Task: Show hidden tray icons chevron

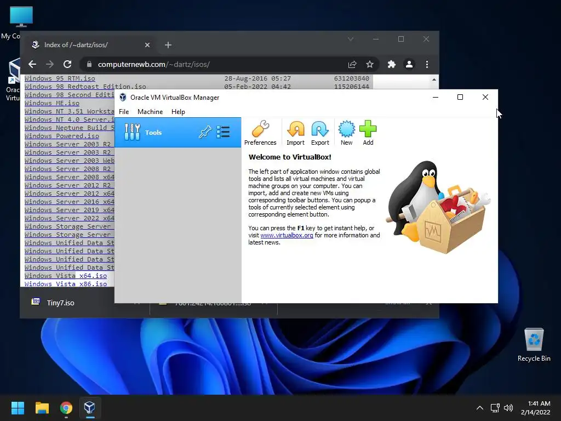Action: (x=480, y=408)
